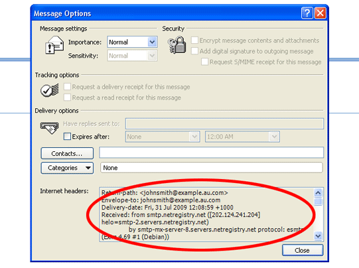Click the help question mark button
Viewport: 359px width, 268px height.
(x=307, y=13)
